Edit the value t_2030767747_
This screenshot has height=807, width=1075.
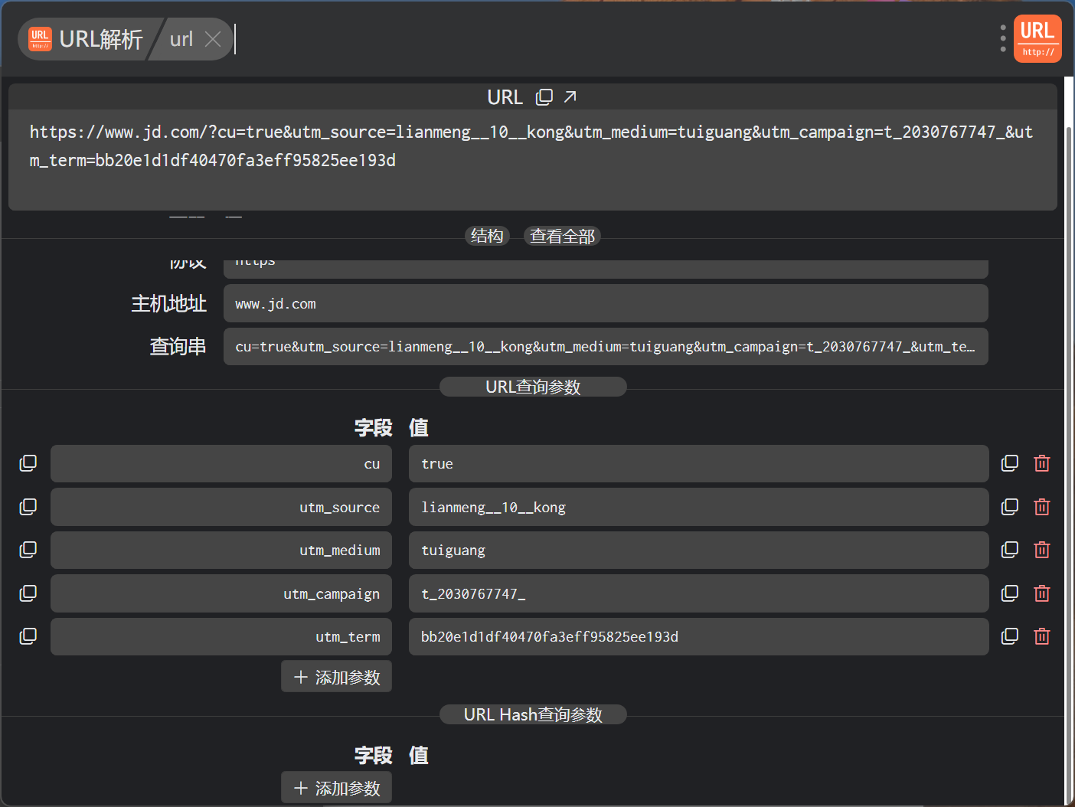[x=699, y=593]
